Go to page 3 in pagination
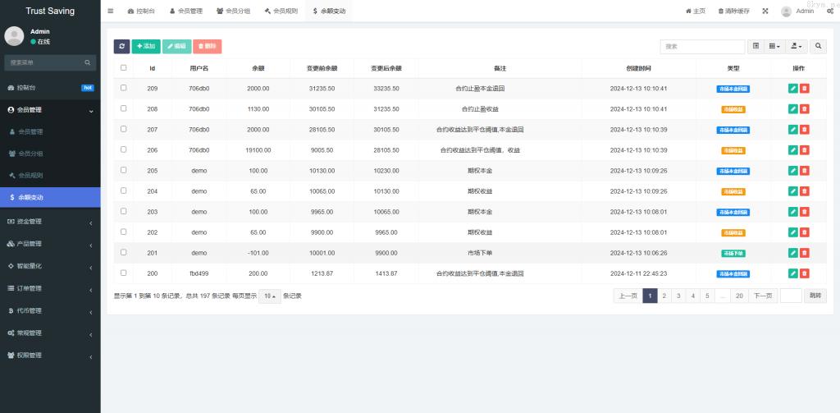 pyautogui.click(x=678, y=296)
